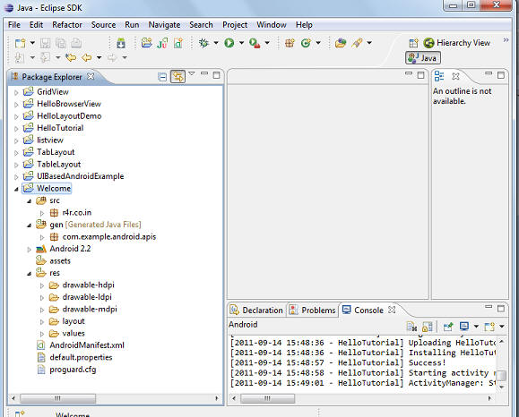The image size is (519, 417).
Task: Click the Display Selected Console icon
Action: click(464, 327)
